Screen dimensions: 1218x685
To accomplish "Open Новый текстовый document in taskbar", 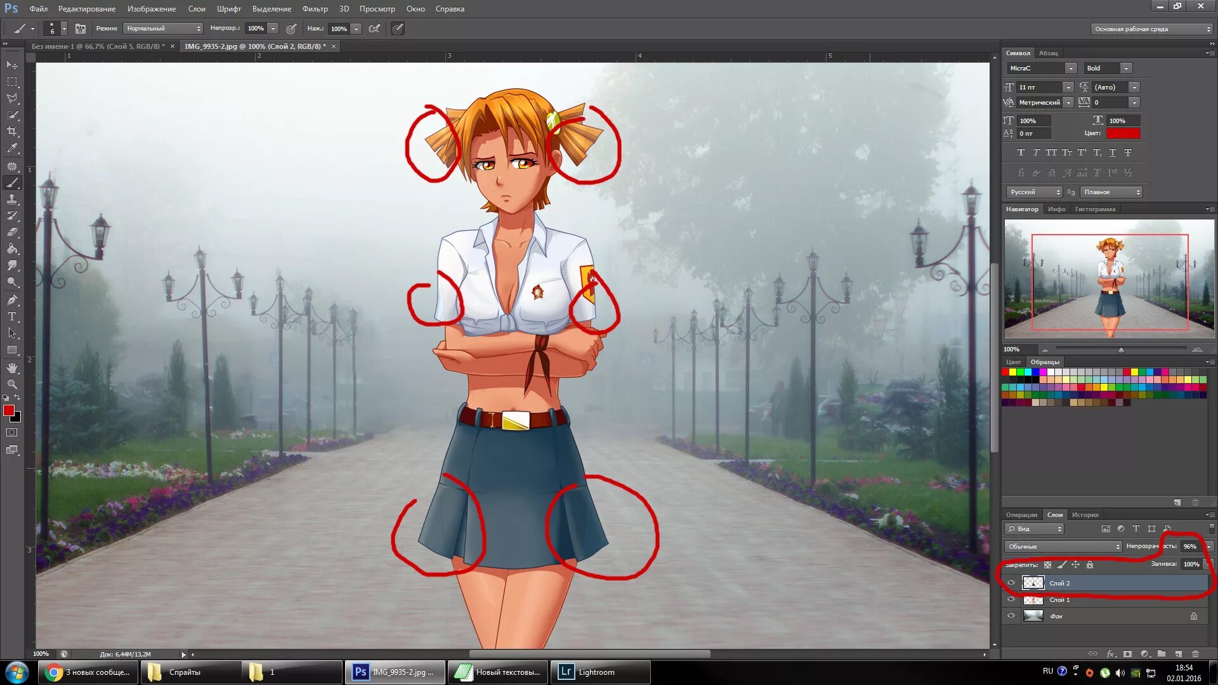I will [x=498, y=672].
